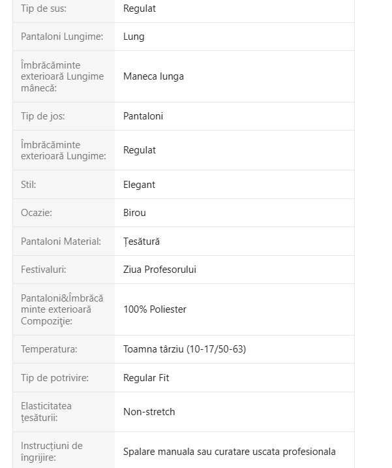The image size is (392, 468).
Task: Select "Toamna târziu (10-17/50-63)" value
Action: [184, 349]
